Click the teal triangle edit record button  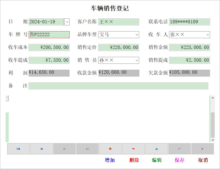157,149
